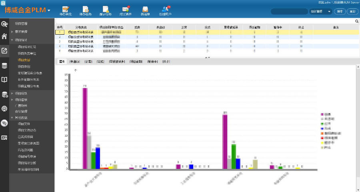Image resolution: width=360 pixels, height=192 pixels.
Task: Collapse the 其他数据 tree section
Action: pyautogui.click(x=12, y=118)
